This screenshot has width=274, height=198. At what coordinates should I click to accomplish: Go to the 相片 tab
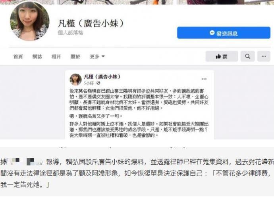56,56
